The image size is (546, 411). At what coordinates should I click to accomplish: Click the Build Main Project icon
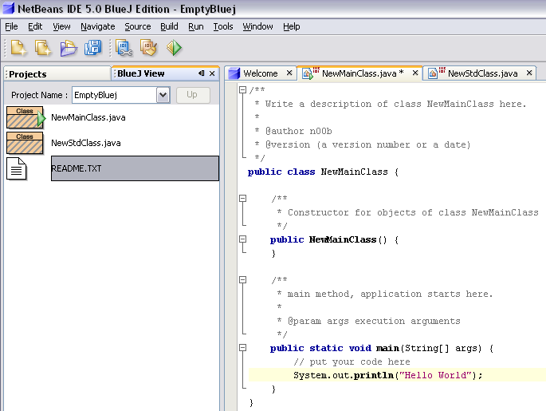pyautogui.click(x=124, y=48)
